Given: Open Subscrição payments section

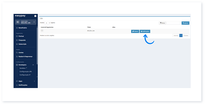Looking at the screenshot, I should 23,44.
